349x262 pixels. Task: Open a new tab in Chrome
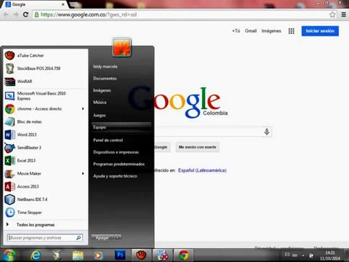pyautogui.click(x=75, y=4)
